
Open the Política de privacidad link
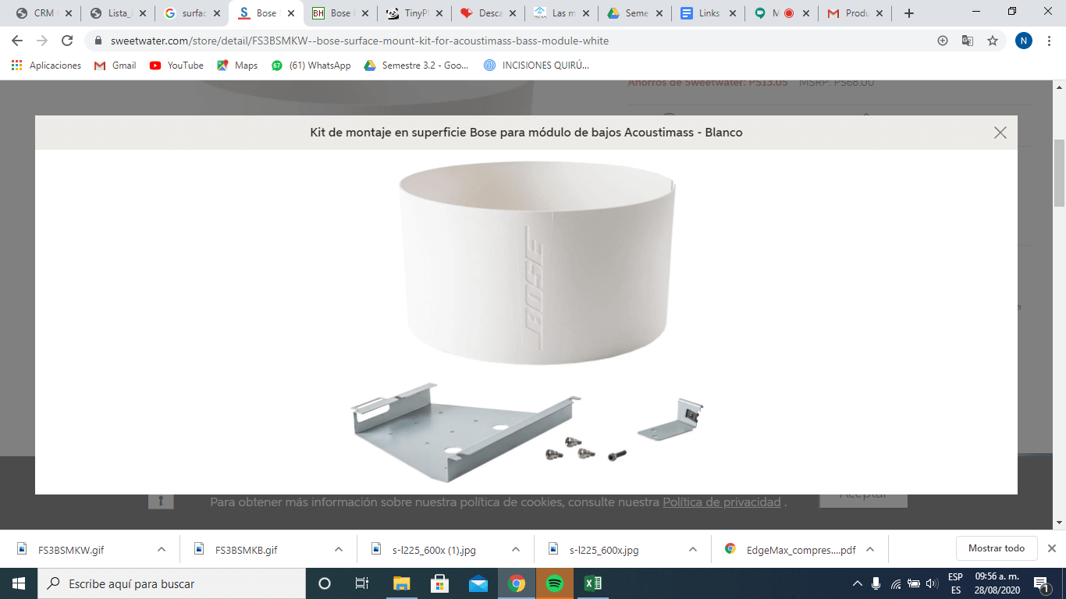721,502
